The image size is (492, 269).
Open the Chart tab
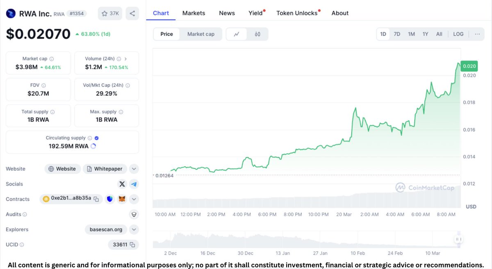pos(161,13)
